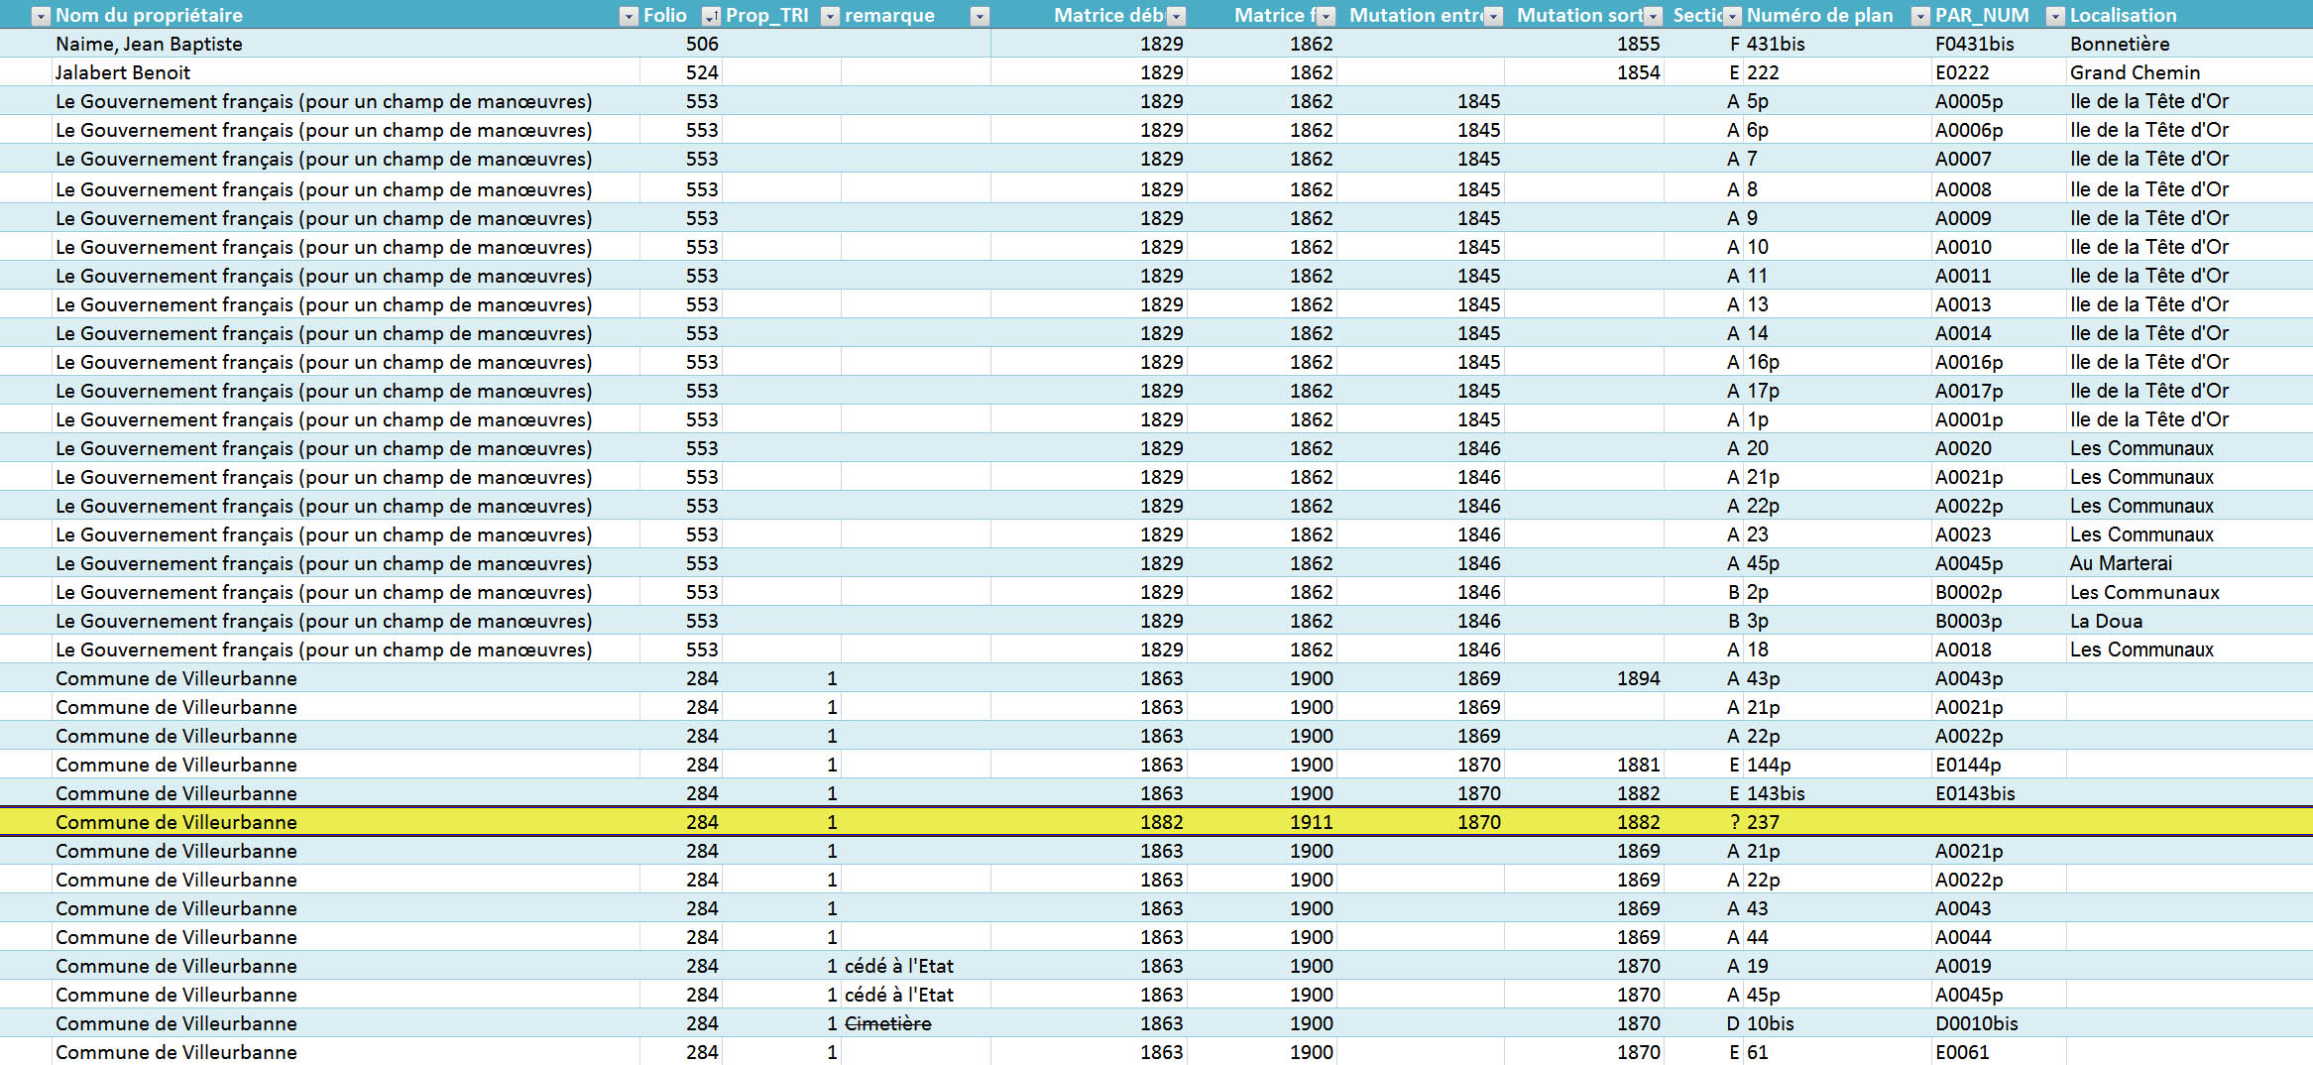The height and width of the screenshot is (1065, 2313).
Task: Expand the remarque column filter dropdown
Action: (x=980, y=16)
